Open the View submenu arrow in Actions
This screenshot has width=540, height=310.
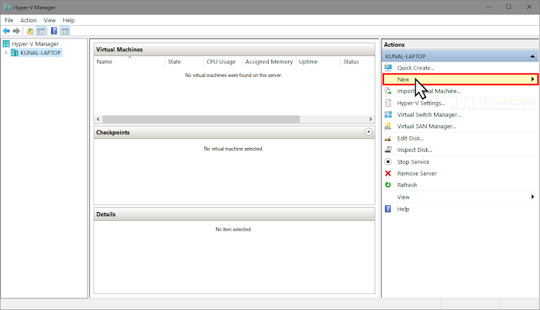(533, 197)
